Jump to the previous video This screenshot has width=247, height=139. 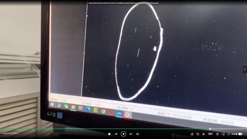coord(116,134)
